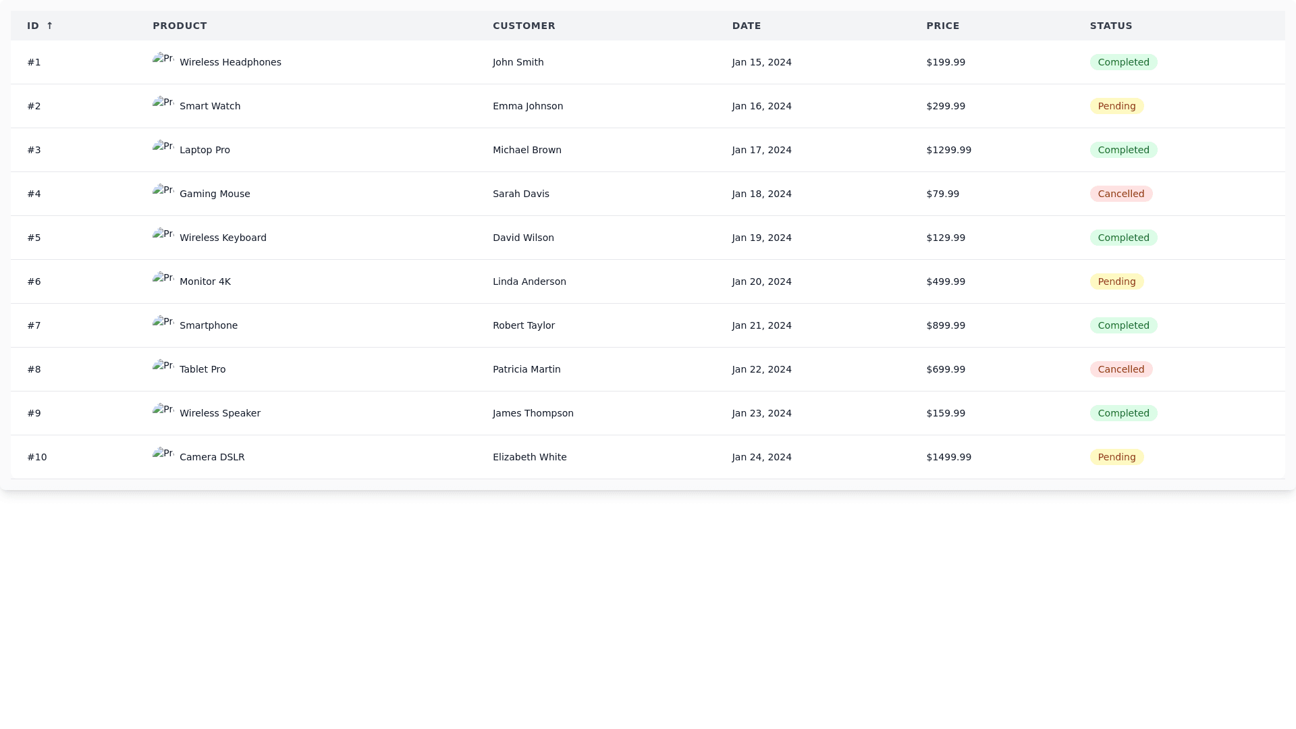
Task: Click the Pending badge for Camera DSLR
Action: [1116, 457]
